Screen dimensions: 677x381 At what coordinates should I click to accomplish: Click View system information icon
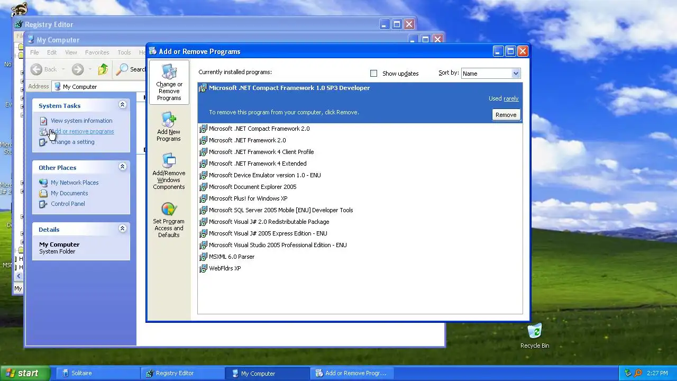[43, 121]
